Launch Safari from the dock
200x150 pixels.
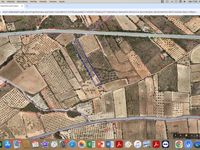pyautogui.click(x=73, y=144)
